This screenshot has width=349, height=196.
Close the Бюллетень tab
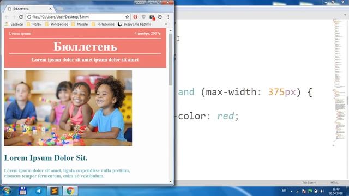[x=50, y=9]
